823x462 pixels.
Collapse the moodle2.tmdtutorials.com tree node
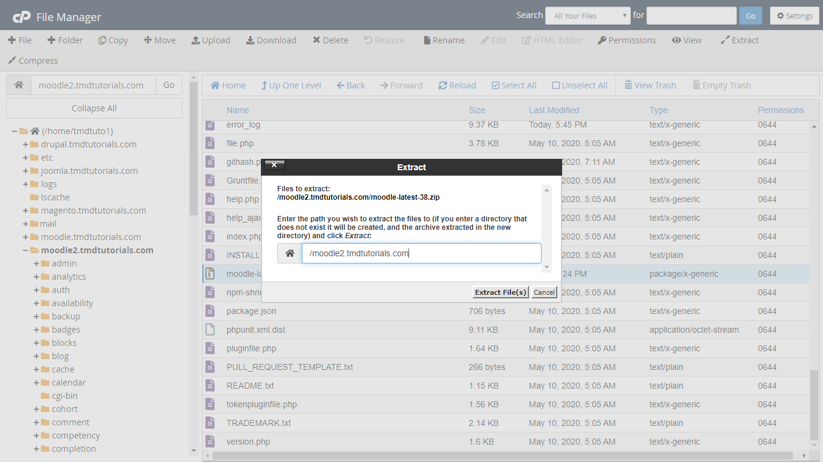pyautogui.click(x=25, y=250)
